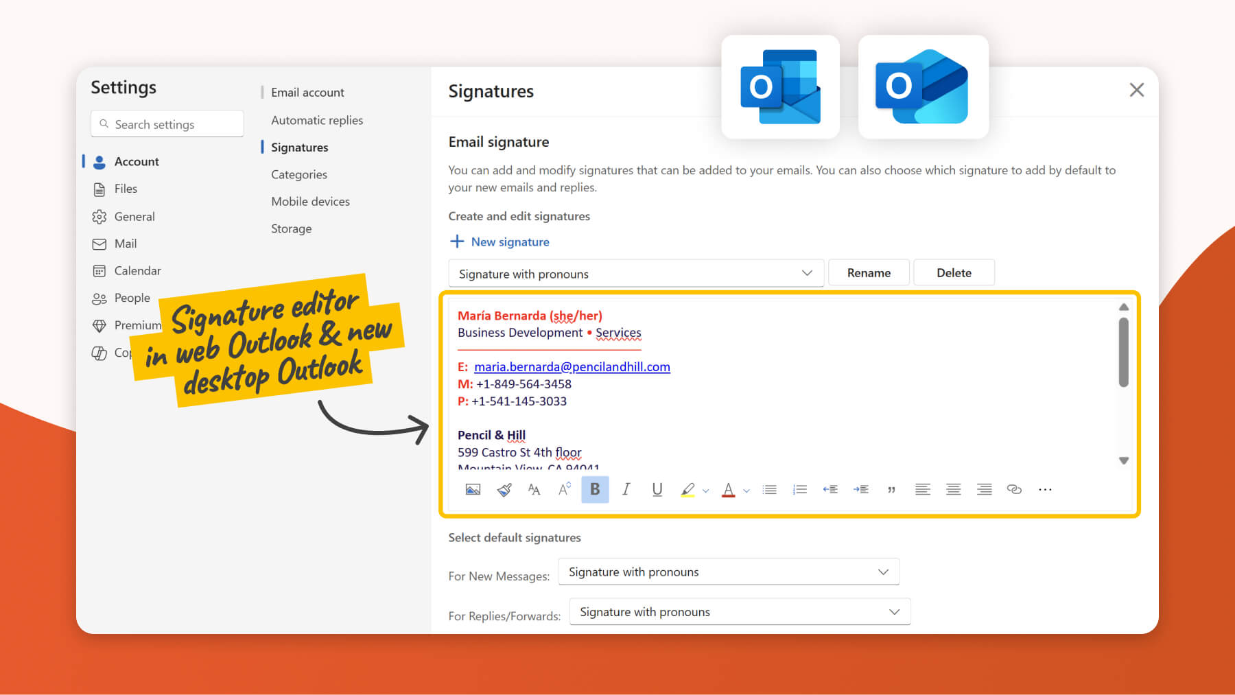Apply the highlight color
1235x695 pixels.
pyautogui.click(x=687, y=490)
